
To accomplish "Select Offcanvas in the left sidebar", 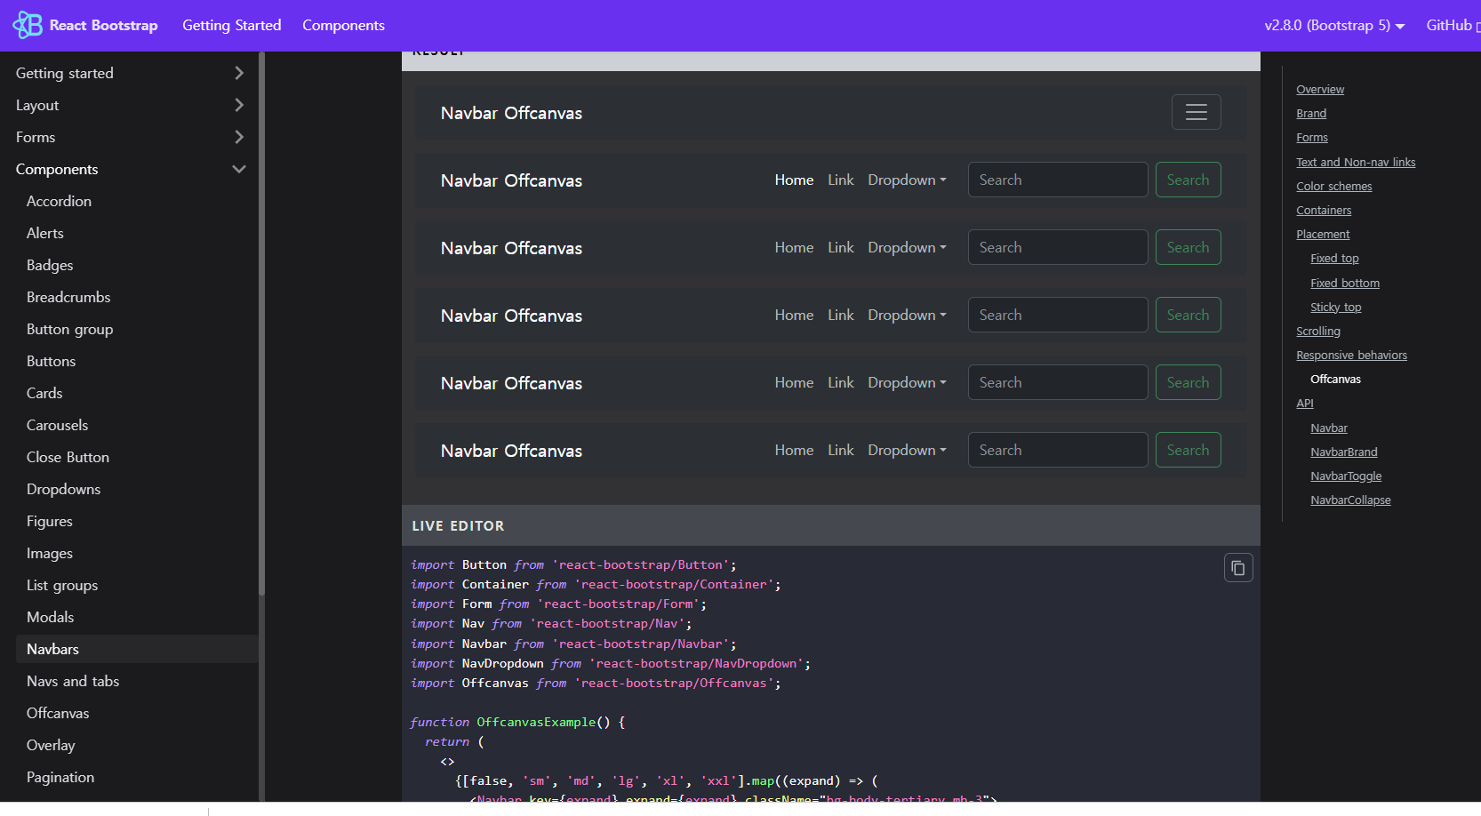I will (58, 713).
